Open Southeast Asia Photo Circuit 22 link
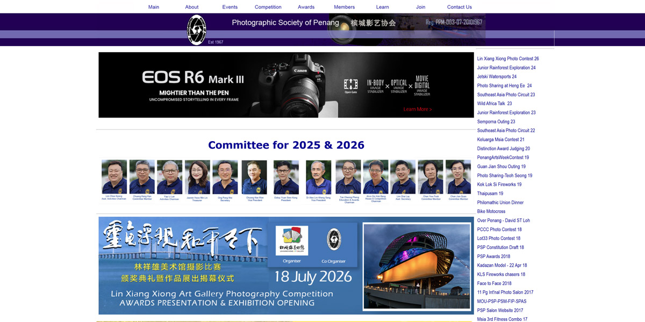 pyautogui.click(x=506, y=130)
